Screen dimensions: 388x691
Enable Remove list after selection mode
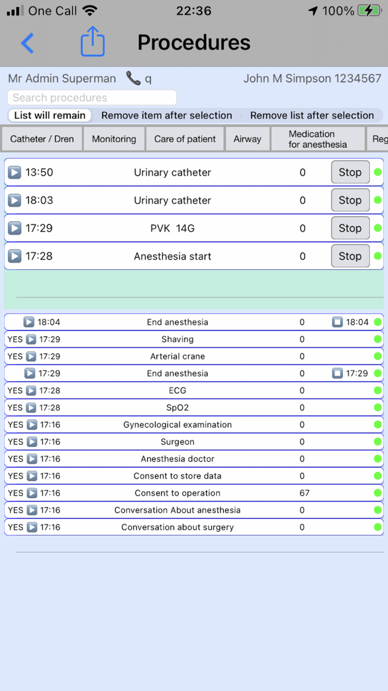pos(312,116)
